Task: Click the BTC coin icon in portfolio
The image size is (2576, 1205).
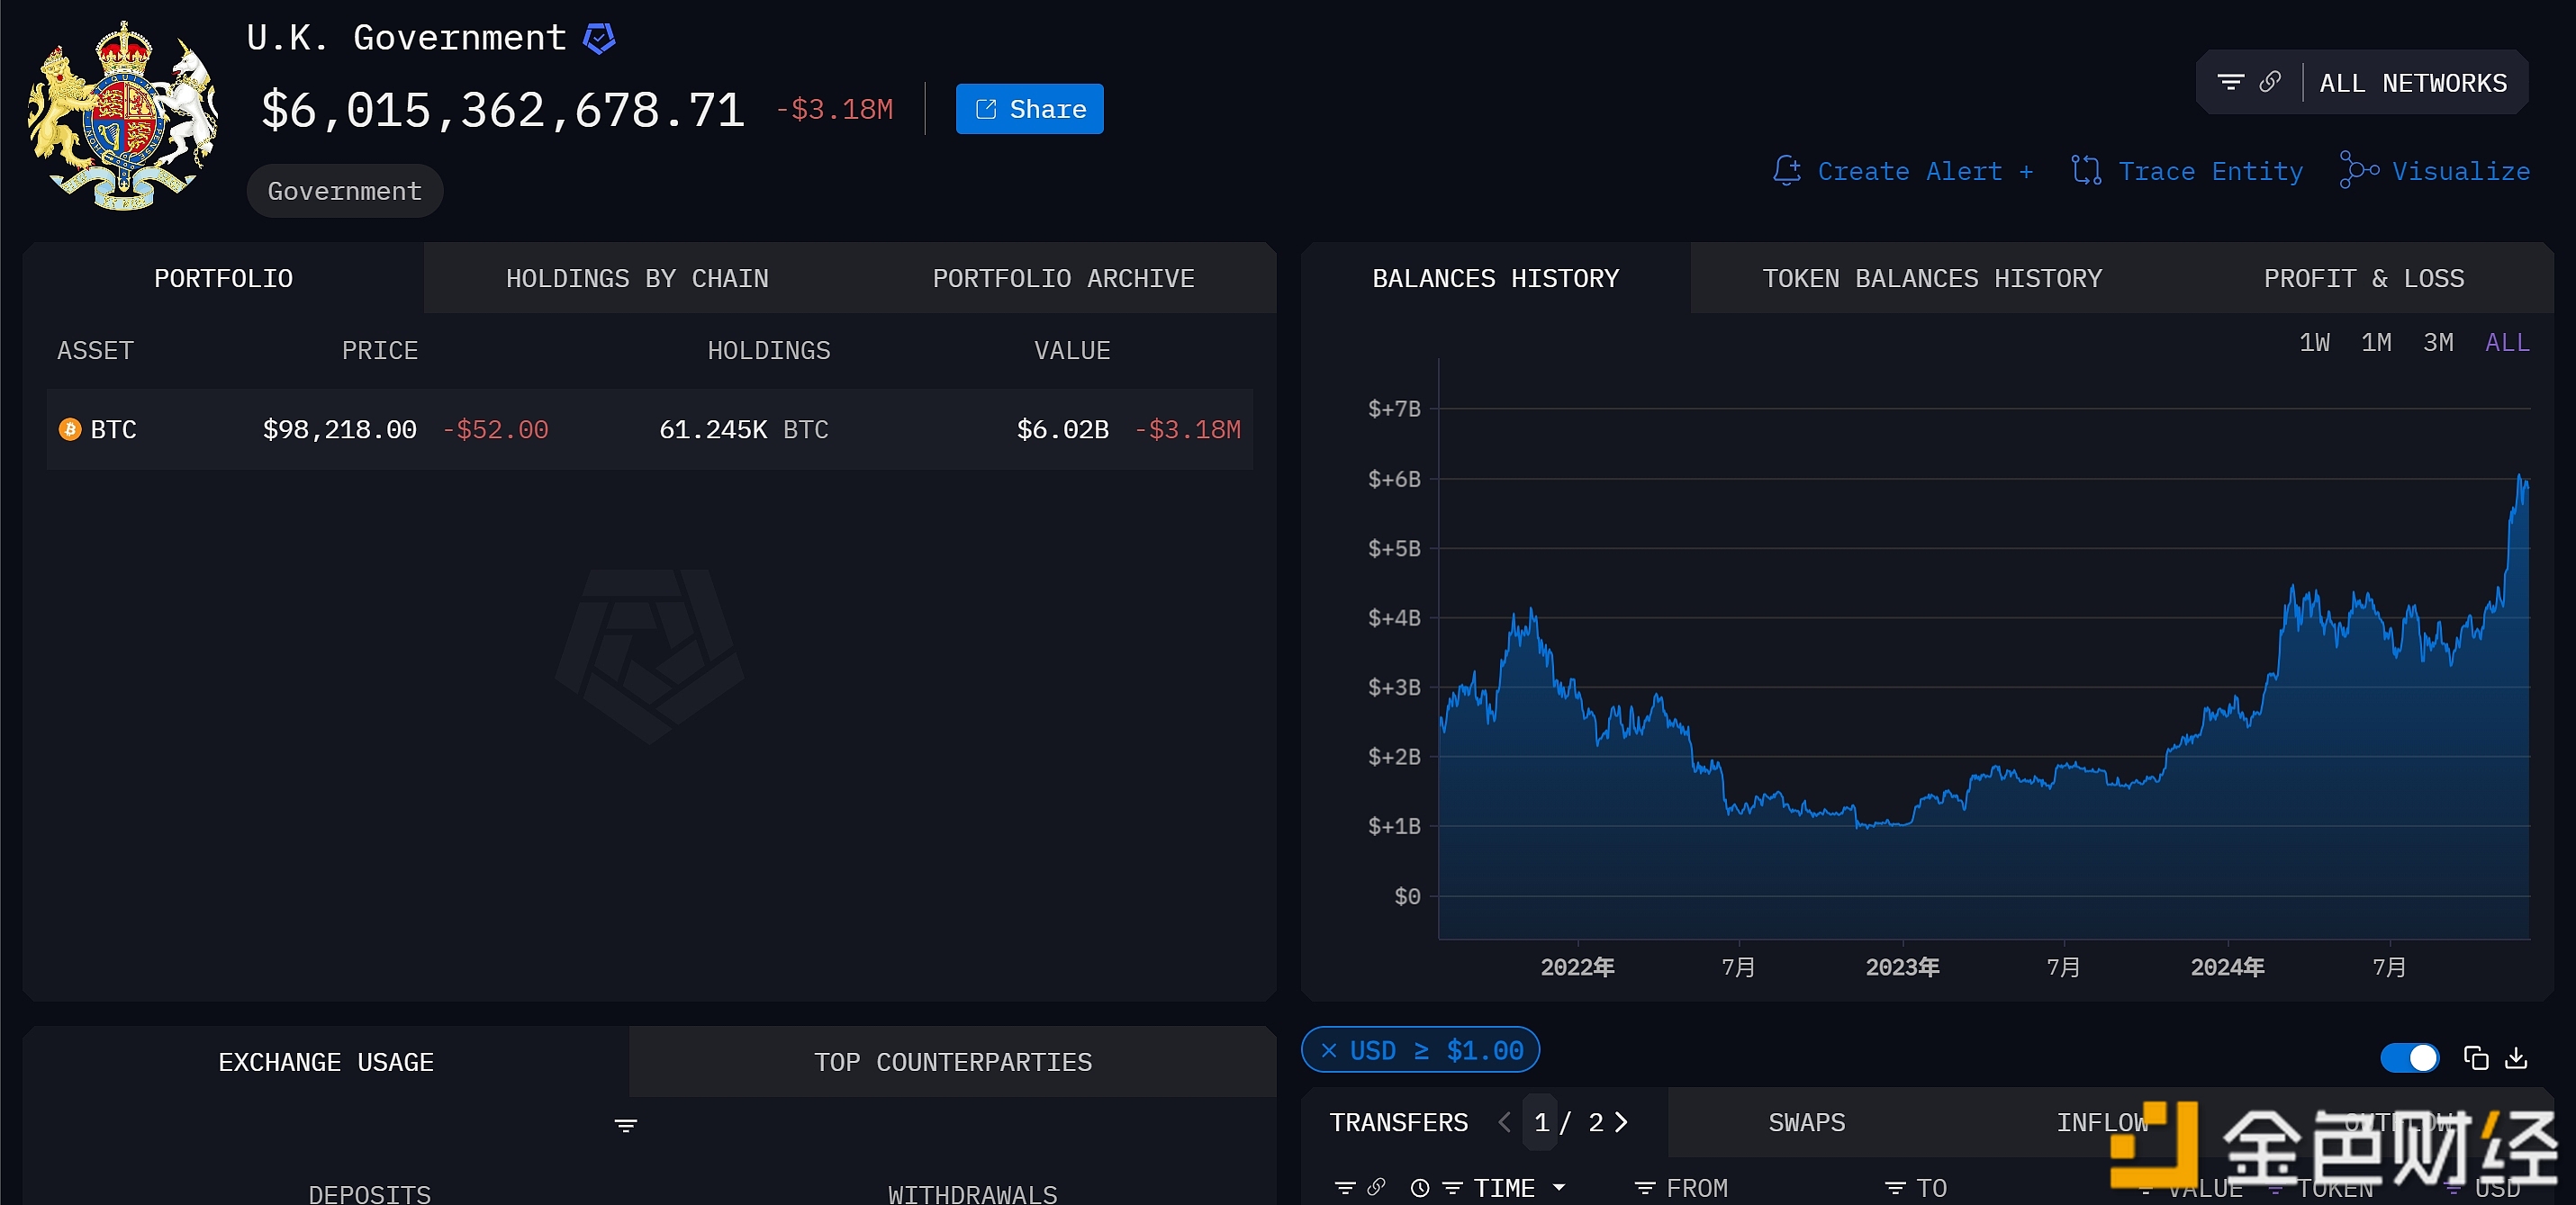Action: pyautogui.click(x=70, y=429)
